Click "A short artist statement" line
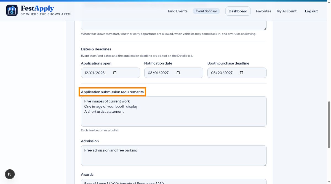Viewport: 331px width, 184px height. 104,112
